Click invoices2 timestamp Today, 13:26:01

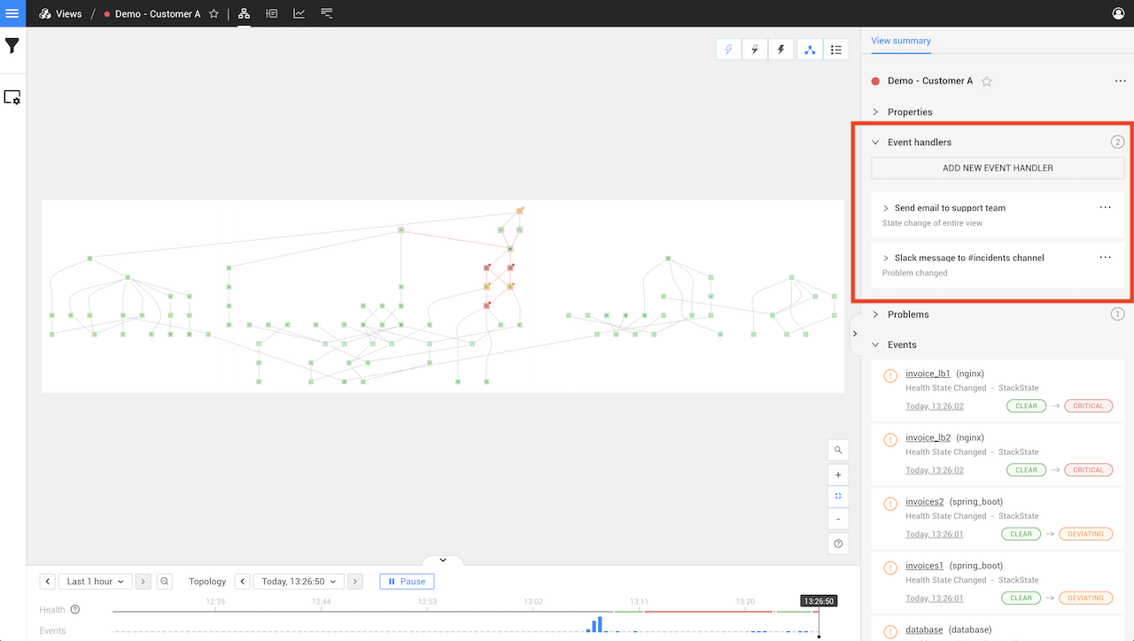(x=934, y=535)
